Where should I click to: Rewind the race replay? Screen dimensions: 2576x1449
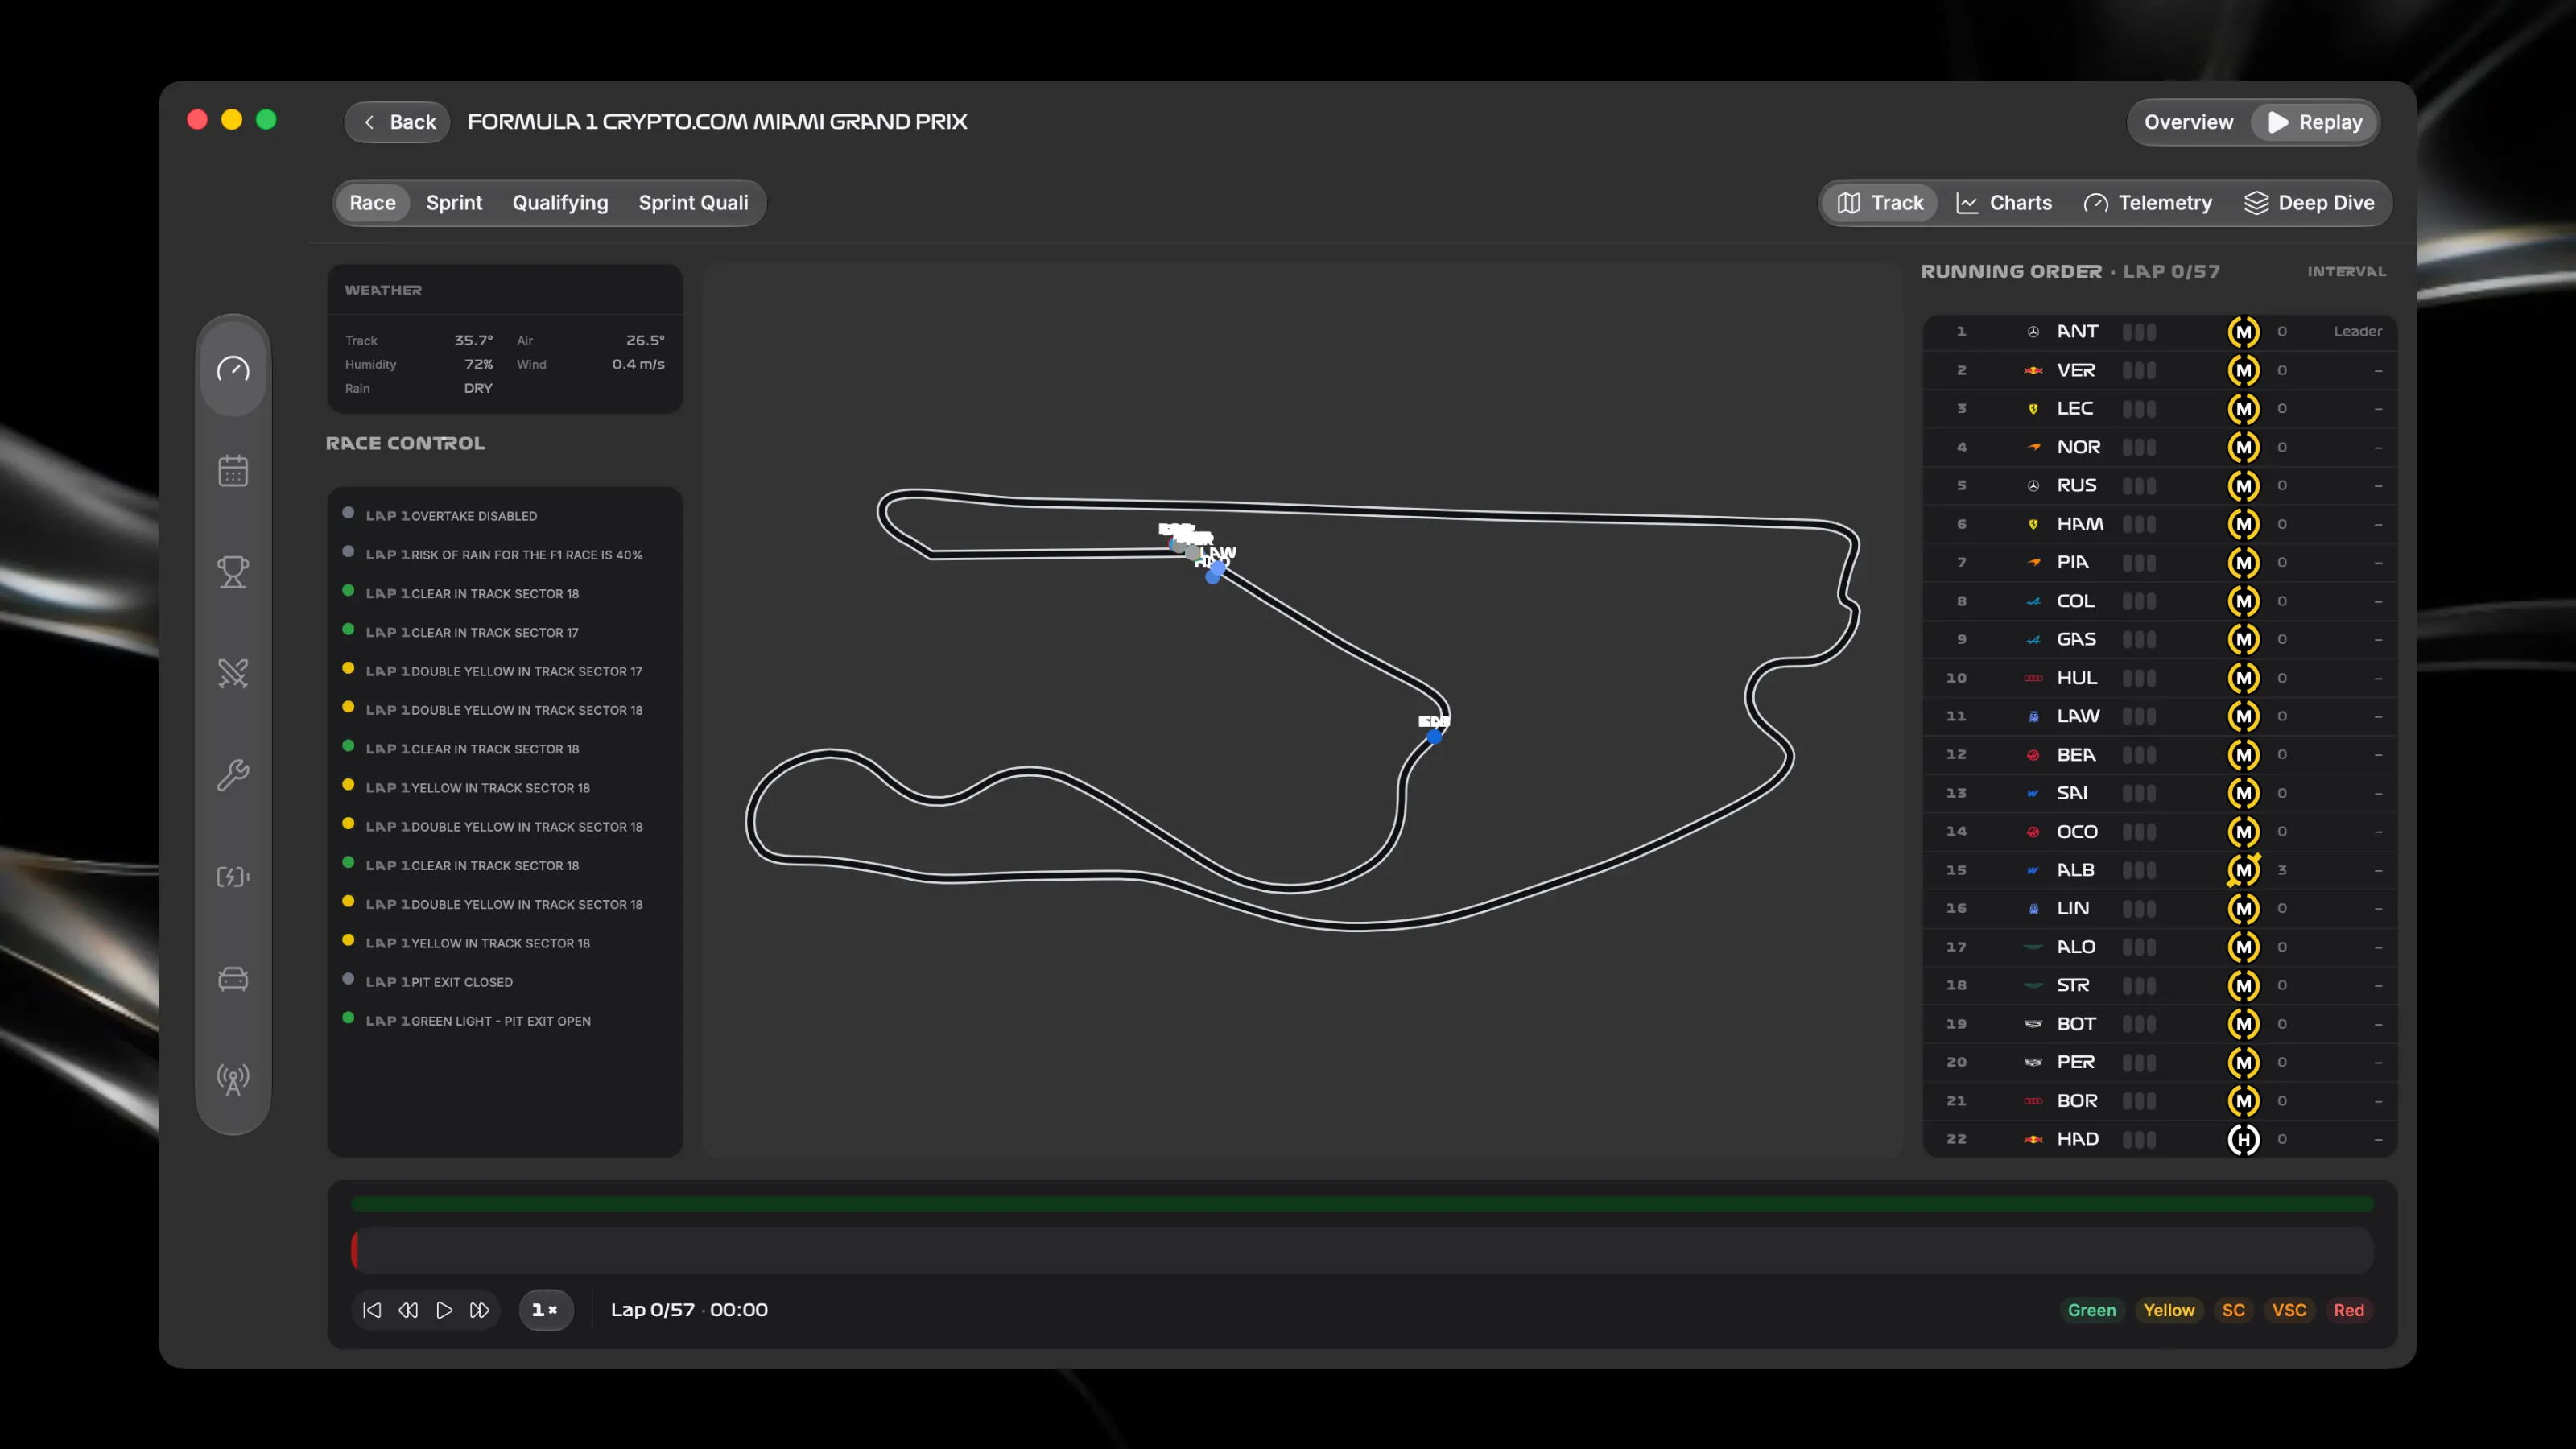click(408, 1310)
